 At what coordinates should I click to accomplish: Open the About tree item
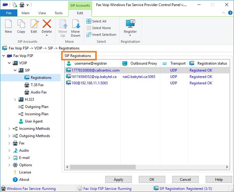click(x=24, y=180)
